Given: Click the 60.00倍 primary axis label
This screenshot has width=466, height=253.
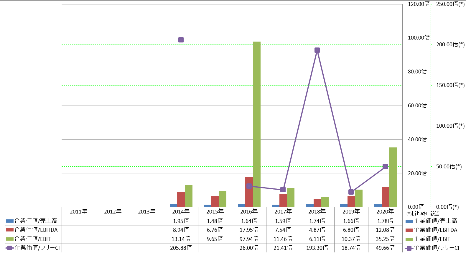Looking at the screenshot, I should (x=417, y=106).
